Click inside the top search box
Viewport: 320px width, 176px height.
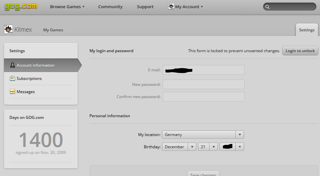tap(290, 7)
